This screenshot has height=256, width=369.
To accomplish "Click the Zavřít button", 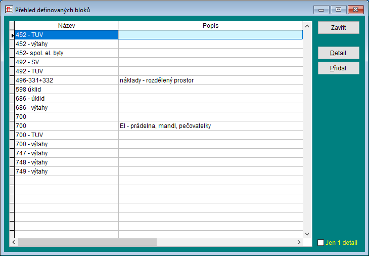I will tap(338, 27).
